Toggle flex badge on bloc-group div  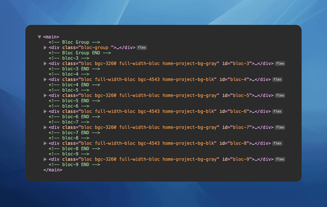(142, 47)
